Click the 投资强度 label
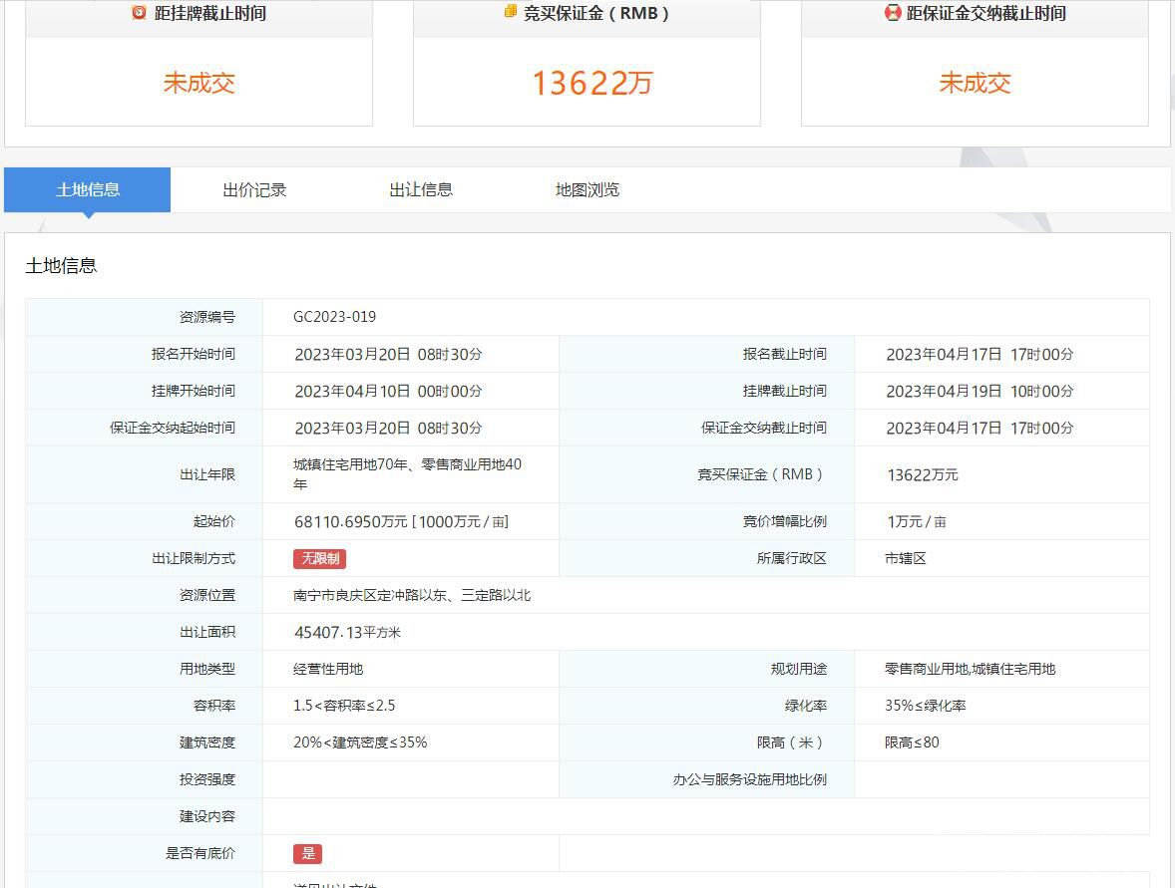1175x888 pixels. [207, 779]
